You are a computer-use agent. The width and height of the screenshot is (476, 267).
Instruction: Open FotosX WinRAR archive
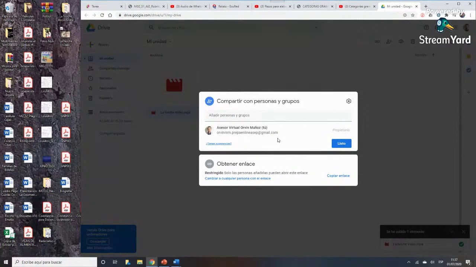tap(47, 10)
